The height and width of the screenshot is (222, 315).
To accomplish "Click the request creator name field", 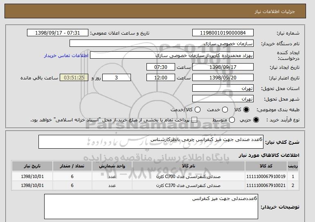I will pos(172,55).
